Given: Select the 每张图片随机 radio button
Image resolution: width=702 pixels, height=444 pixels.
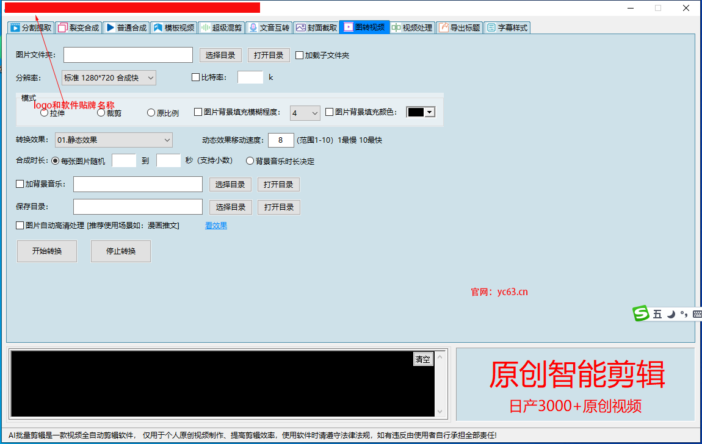Looking at the screenshot, I should [x=55, y=161].
